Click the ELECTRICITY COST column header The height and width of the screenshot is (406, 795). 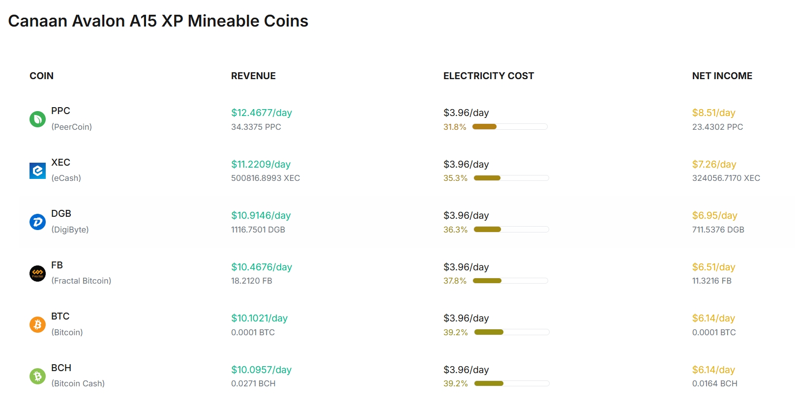tap(488, 76)
